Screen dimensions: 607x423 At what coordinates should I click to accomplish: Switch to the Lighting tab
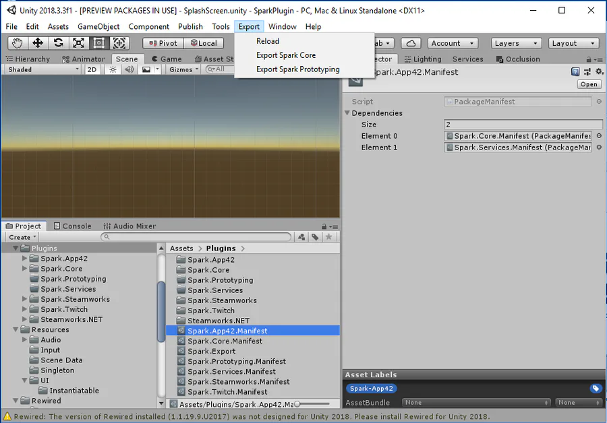(423, 59)
